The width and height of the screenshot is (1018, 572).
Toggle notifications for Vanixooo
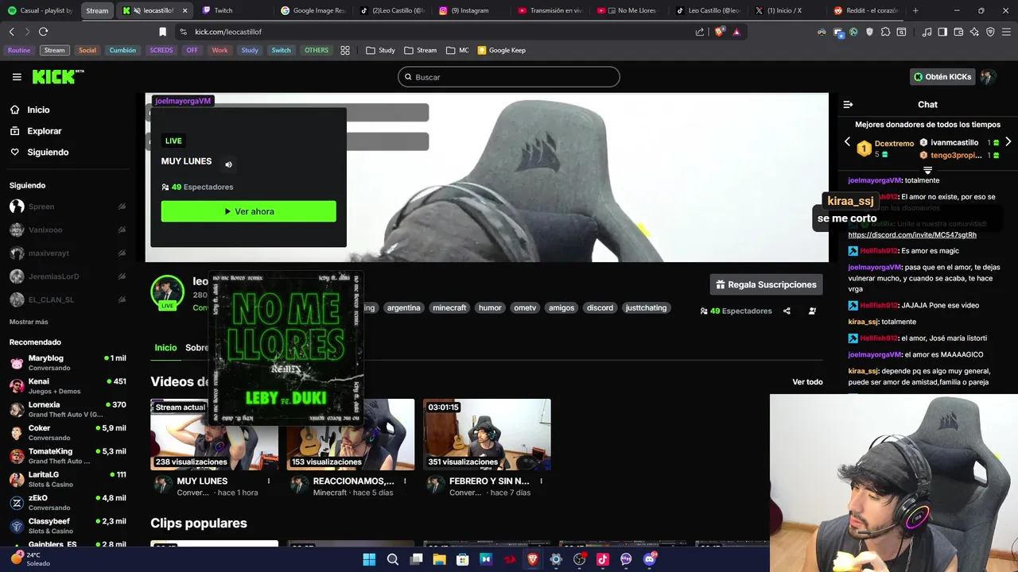coord(122,230)
